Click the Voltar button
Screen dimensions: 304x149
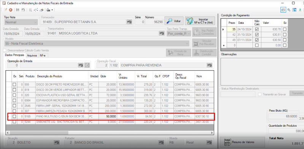tap(174, 21)
